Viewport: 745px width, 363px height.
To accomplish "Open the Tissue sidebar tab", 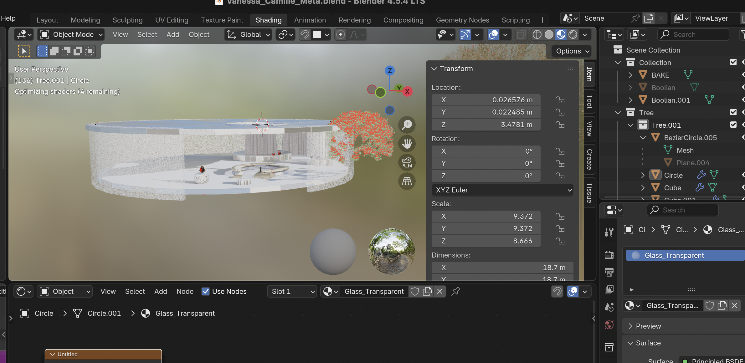I will point(589,193).
